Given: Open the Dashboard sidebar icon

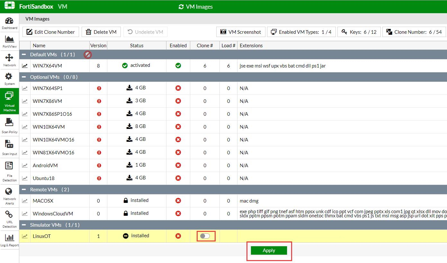Looking at the screenshot, I should point(9,23).
